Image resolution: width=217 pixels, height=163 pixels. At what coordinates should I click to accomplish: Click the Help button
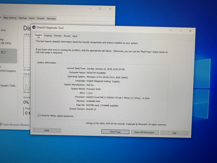(47, 130)
